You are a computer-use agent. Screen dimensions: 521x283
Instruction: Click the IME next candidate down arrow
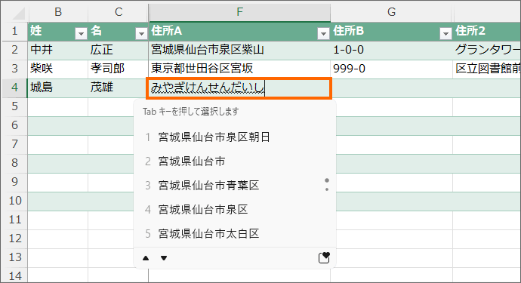pyautogui.click(x=164, y=258)
